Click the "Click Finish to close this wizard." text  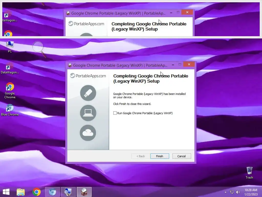tap(132, 104)
